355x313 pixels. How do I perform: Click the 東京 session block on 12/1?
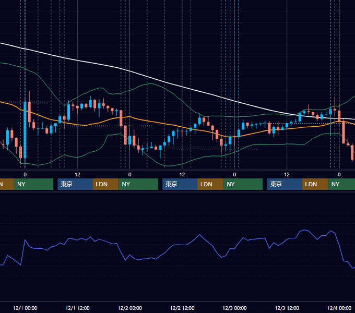(75, 184)
